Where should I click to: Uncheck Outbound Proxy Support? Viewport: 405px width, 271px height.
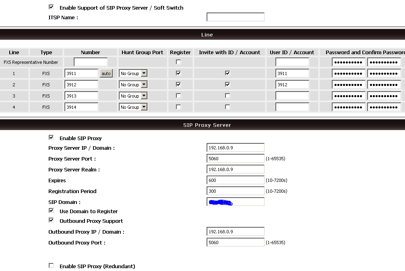[51, 220]
